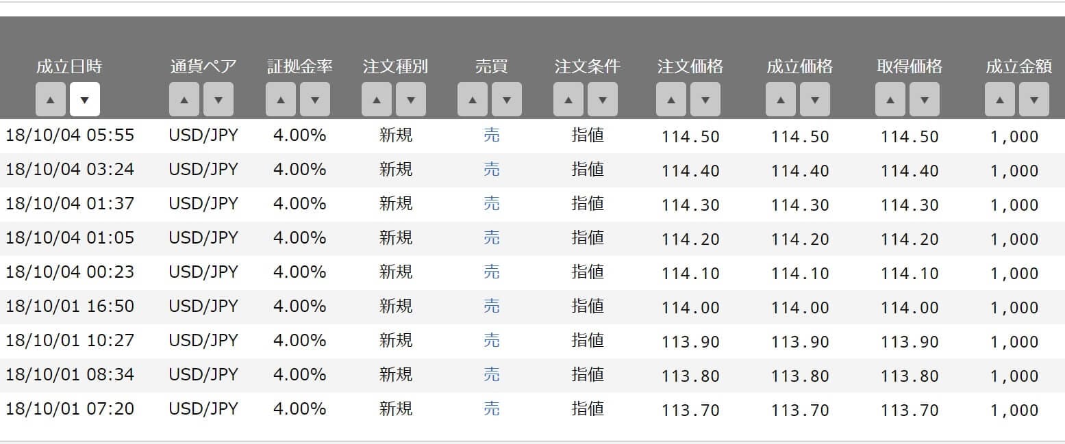Sort 成立価格 column descending
The image size is (1065, 444).
pyautogui.click(x=815, y=99)
